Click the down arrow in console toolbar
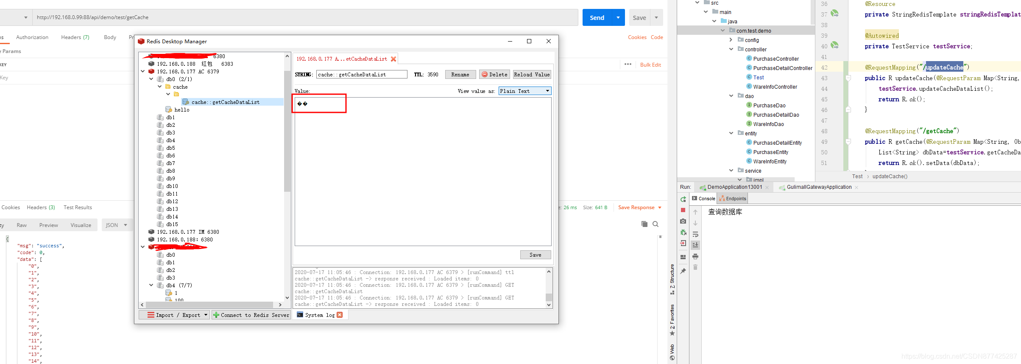Viewport: 1021px width, 364px height. click(695, 223)
